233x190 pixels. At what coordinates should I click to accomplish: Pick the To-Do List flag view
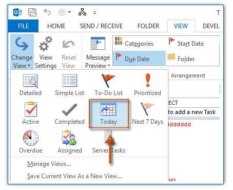tap(108, 85)
